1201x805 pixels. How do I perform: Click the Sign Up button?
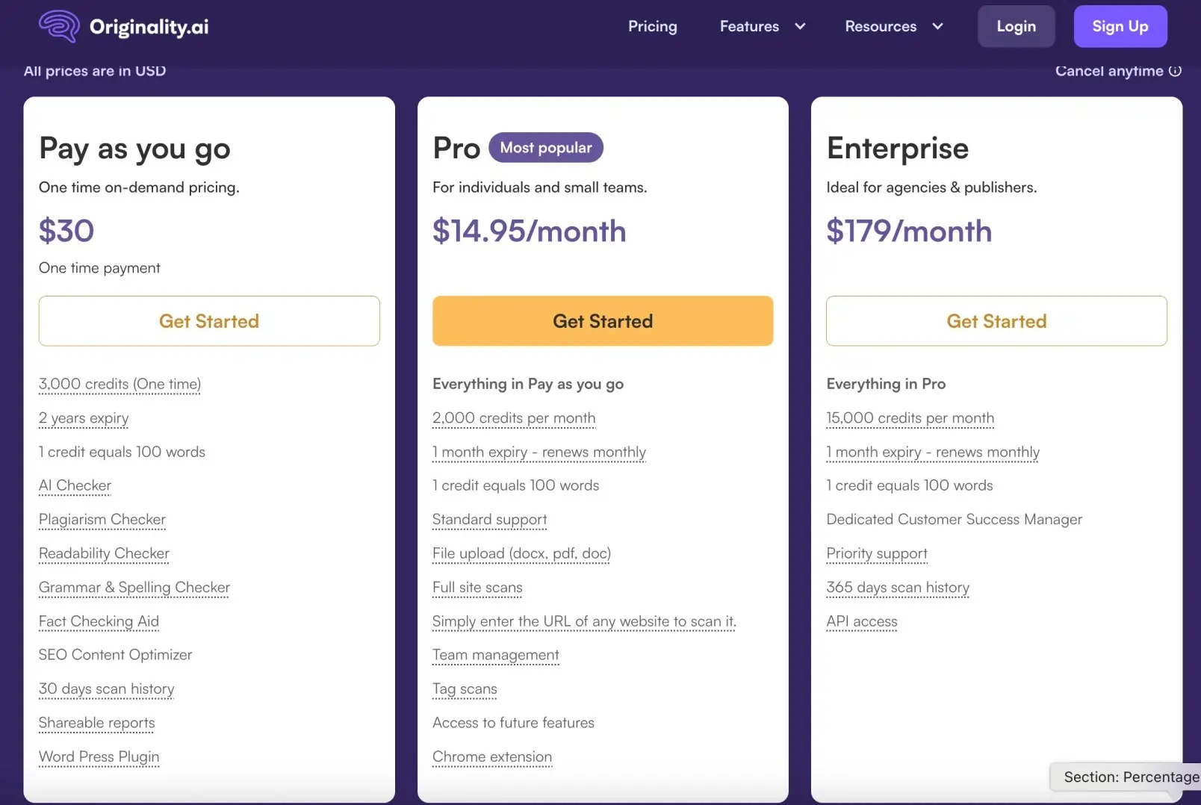pos(1120,26)
